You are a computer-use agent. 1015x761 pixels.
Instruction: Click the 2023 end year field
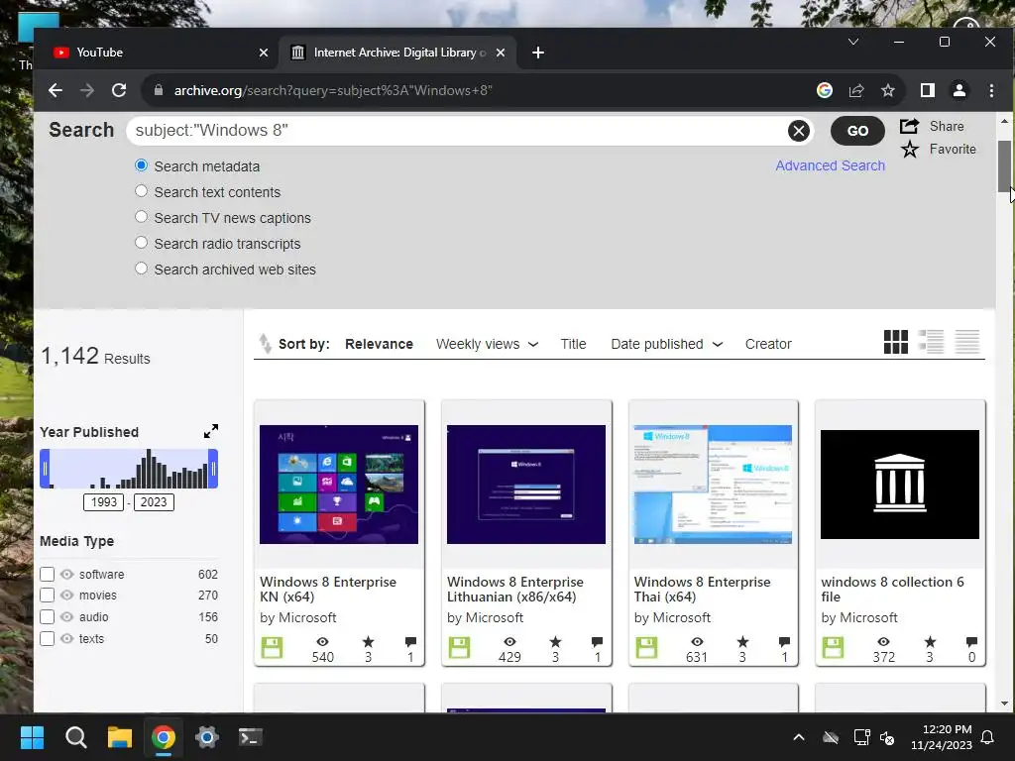154,502
